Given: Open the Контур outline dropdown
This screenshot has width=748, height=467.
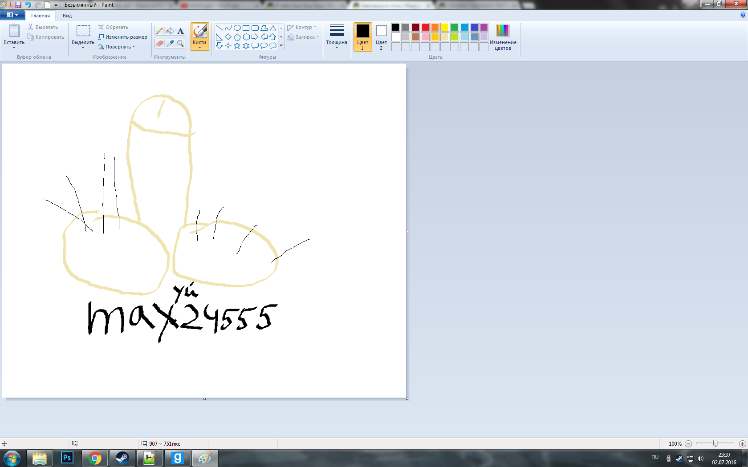Looking at the screenshot, I should pyautogui.click(x=302, y=27).
